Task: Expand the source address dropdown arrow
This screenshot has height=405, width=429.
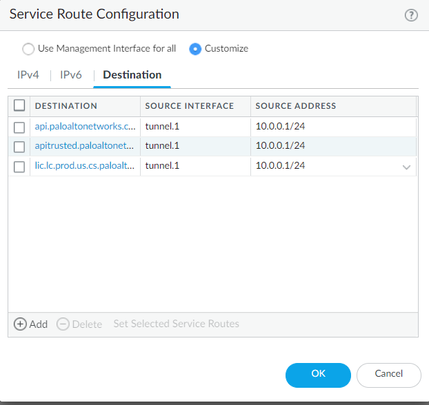Action: [406, 167]
